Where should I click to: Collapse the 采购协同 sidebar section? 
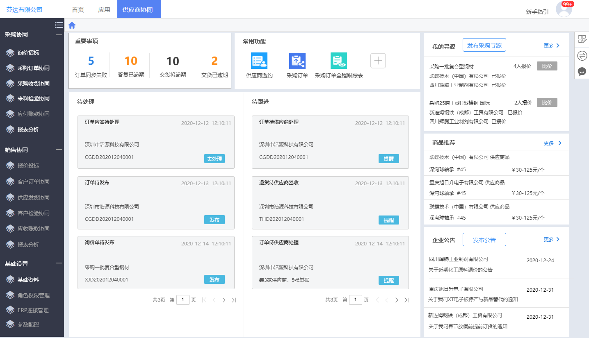point(59,35)
